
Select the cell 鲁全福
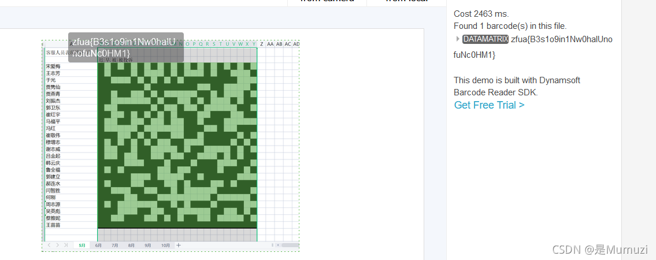71,170
